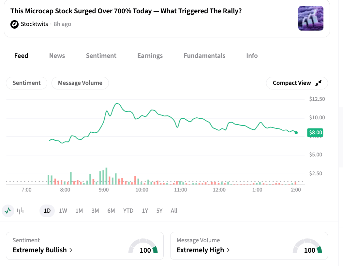Switch to the Fundamentals tab
This screenshot has width=343, height=266.
(x=204, y=56)
